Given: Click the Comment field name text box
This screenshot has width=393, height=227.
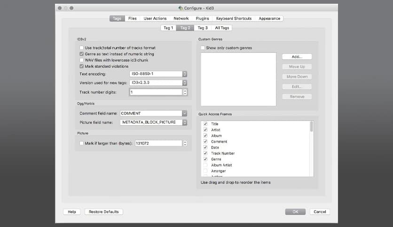Looking at the screenshot, I should [x=151, y=113].
